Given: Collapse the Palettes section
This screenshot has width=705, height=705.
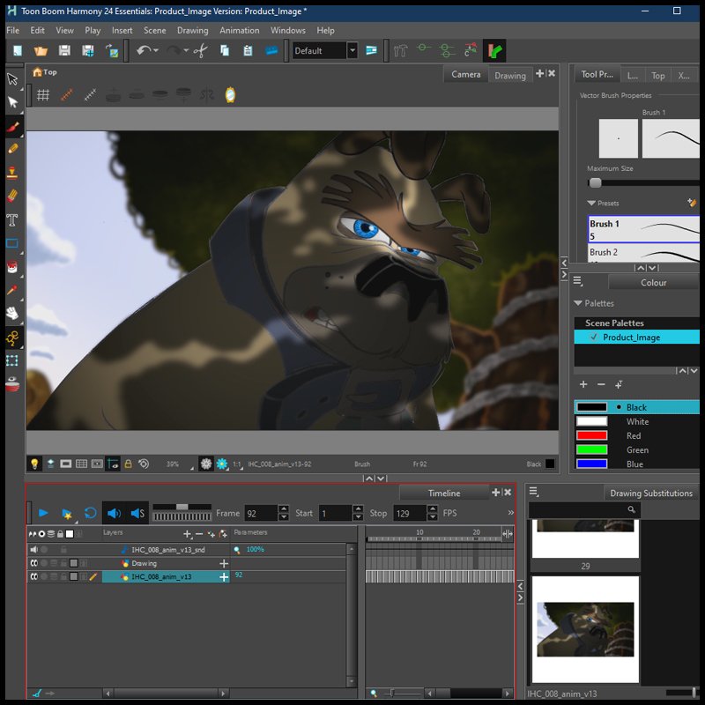Looking at the screenshot, I should [578, 303].
